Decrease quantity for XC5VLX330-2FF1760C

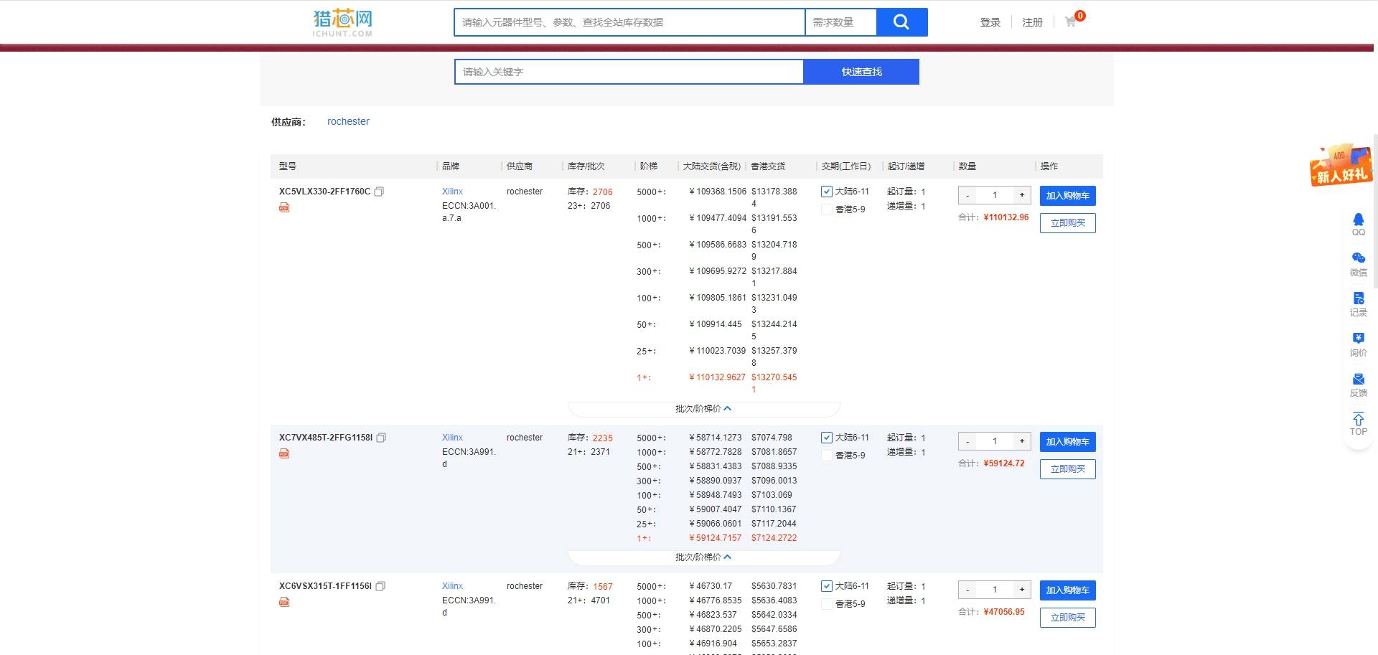(967, 195)
